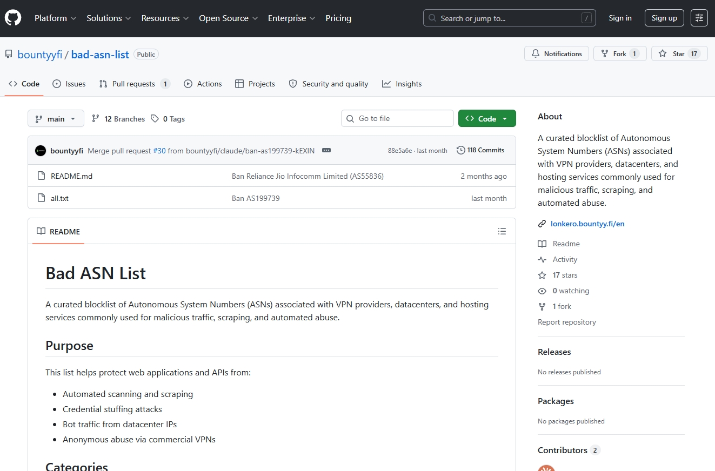Click the contributor avatar thumbnail
This screenshot has width=715, height=471.
[546, 467]
